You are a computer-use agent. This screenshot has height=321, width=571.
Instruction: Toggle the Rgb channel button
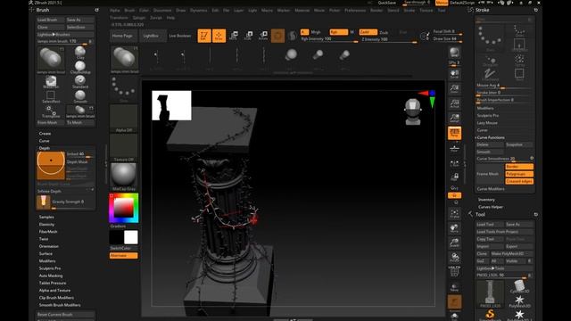pyautogui.click(x=338, y=32)
